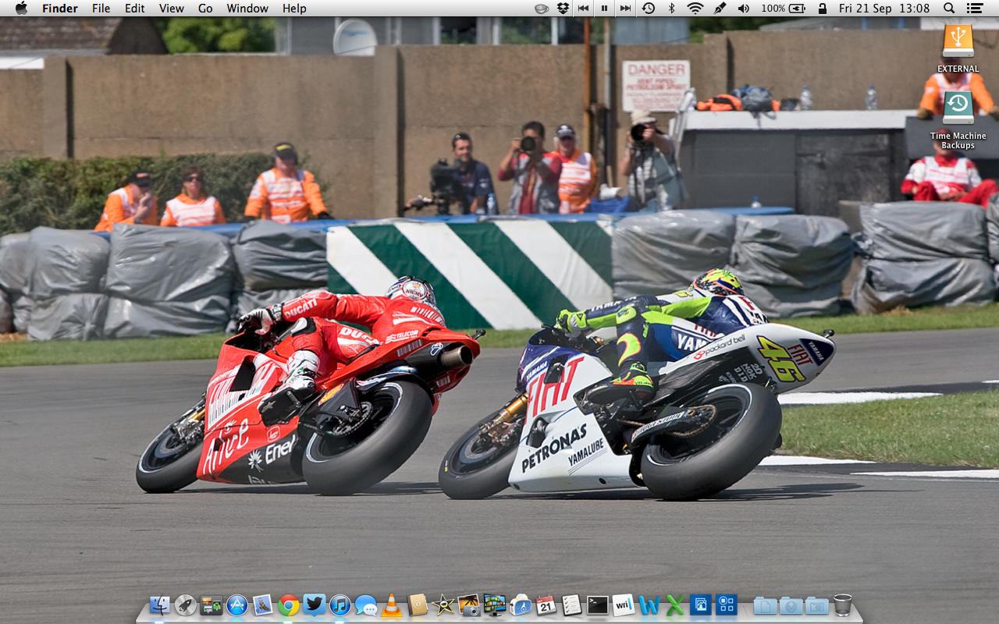Open the Twitter app in Dock

[x=315, y=604]
